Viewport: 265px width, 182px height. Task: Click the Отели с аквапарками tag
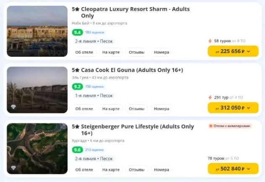coord(230,126)
